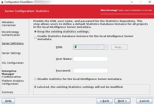
Task: Select Keep the existing statistics settings
Action: (x=35, y=31)
